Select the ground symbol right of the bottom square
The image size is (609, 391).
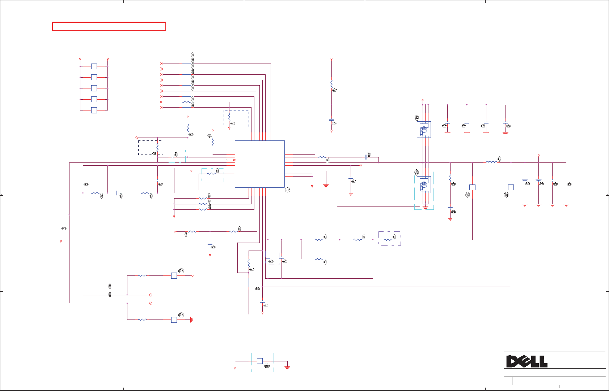point(287,367)
